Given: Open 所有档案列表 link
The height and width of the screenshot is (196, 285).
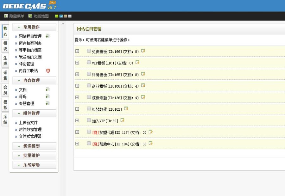Looking at the screenshot, I should click(30, 43).
